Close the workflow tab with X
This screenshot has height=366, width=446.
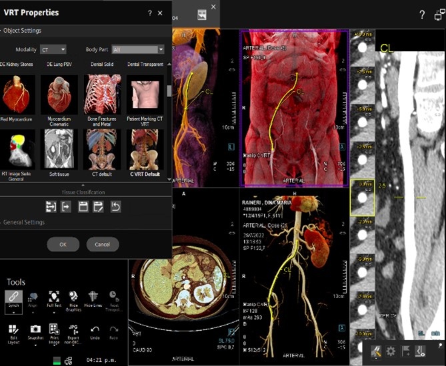point(213,7)
